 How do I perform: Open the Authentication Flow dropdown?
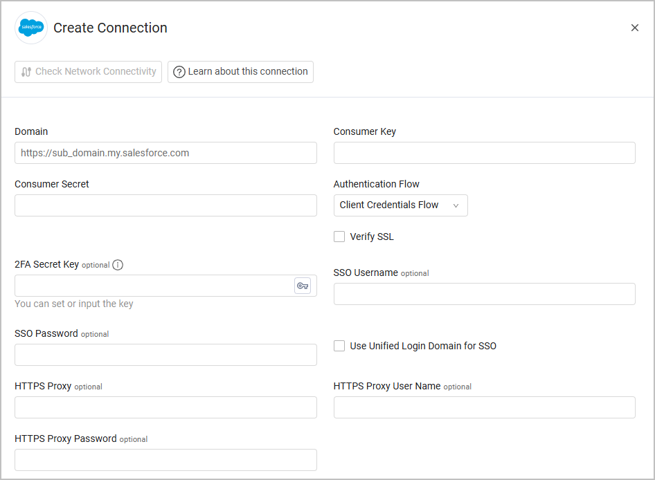pos(400,205)
